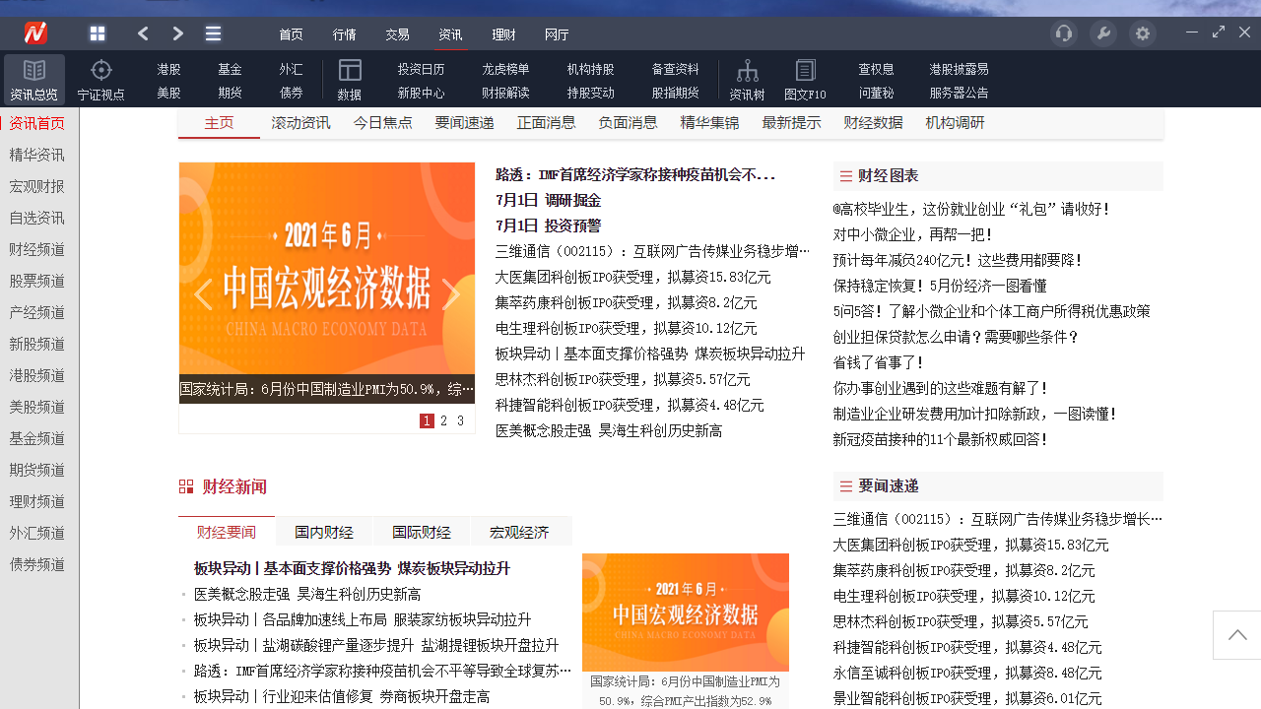Select sidebar channel 港股频道
This screenshot has width=1261, height=709.
pos(36,375)
